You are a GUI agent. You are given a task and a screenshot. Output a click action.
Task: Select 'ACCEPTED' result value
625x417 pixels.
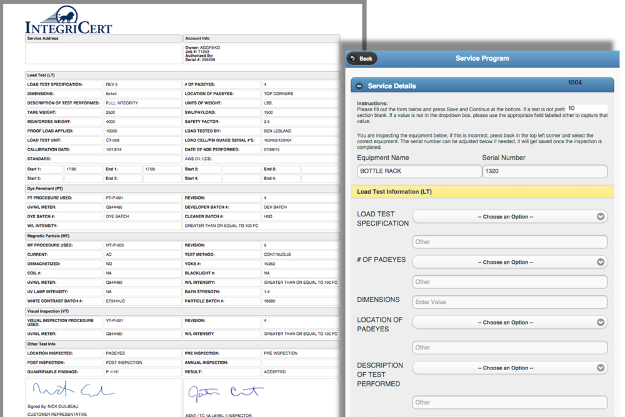[274, 371]
